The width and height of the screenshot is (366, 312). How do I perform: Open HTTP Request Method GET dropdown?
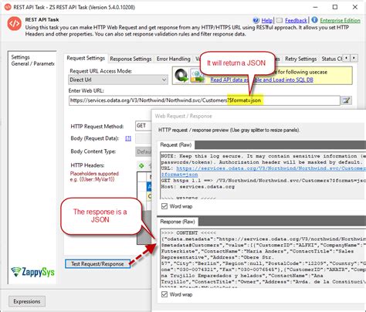tap(144, 126)
